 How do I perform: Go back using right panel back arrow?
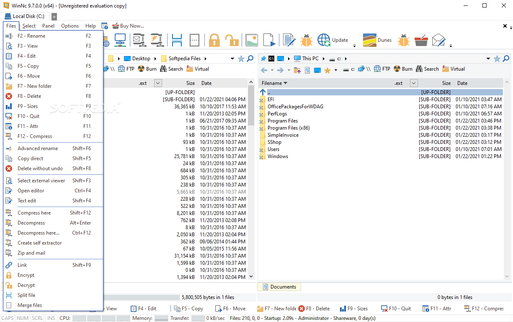[x=264, y=70]
